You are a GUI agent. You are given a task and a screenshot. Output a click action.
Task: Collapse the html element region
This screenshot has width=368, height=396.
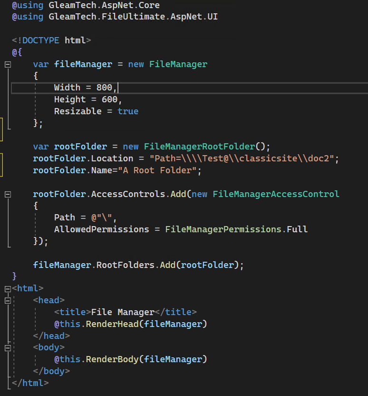click(x=8, y=289)
